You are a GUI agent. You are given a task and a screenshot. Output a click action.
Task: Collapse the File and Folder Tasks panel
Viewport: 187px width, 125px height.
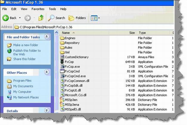pyautogui.click(x=47, y=37)
